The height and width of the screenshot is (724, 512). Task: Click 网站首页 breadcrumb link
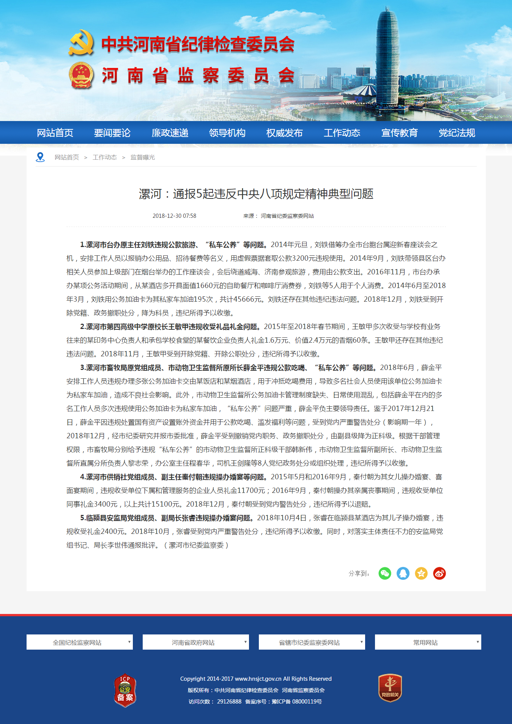click(67, 157)
